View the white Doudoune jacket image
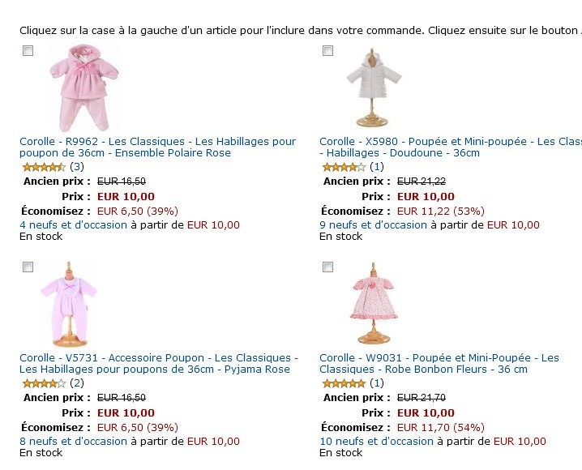Screen dimensions: 582x470 point(370,88)
